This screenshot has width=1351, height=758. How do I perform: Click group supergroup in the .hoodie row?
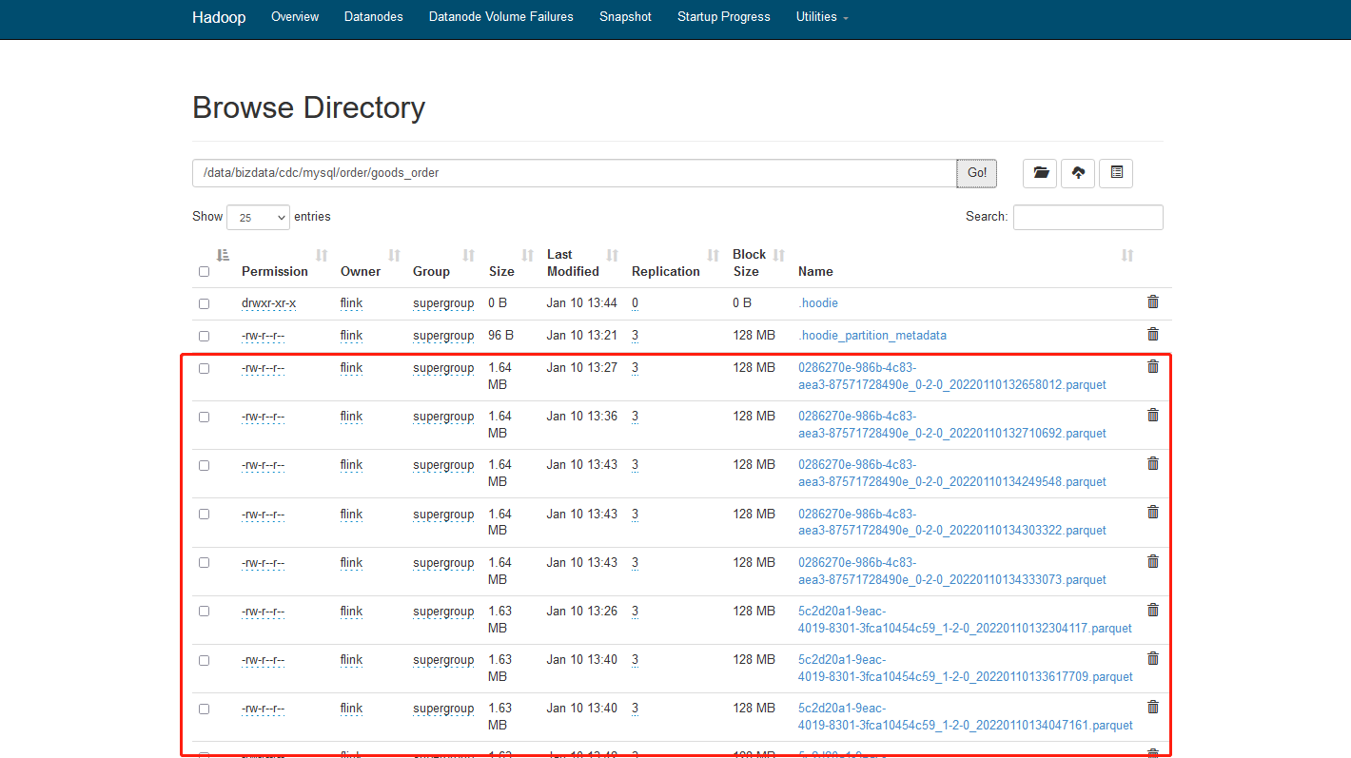(x=443, y=303)
